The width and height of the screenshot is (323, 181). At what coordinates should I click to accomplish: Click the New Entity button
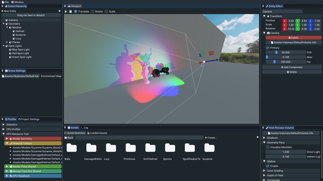(9, 11)
